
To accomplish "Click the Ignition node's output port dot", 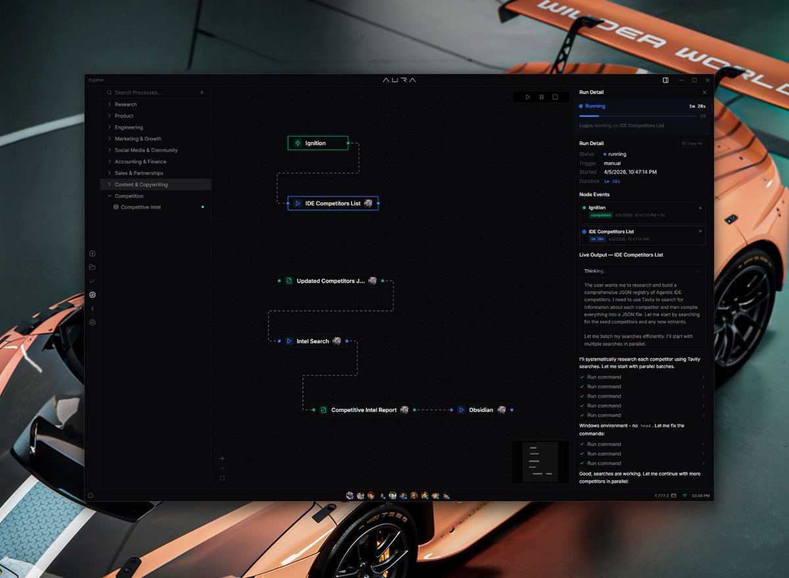I will tap(348, 143).
